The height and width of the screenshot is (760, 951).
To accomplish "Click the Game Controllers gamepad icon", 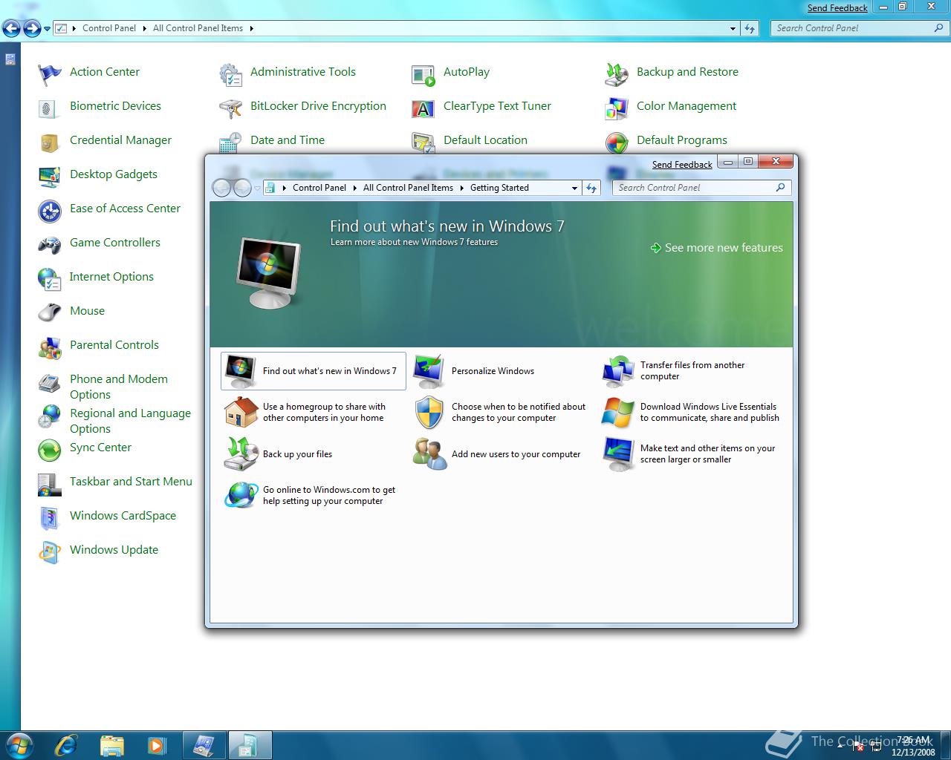I will pos(50,244).
